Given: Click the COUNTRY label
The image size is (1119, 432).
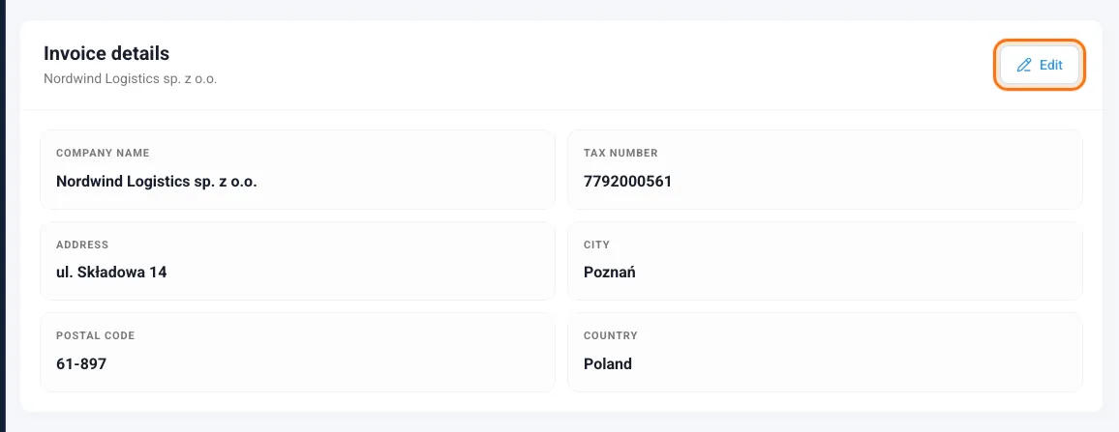Looking at the screenshot, I should 610,335.
